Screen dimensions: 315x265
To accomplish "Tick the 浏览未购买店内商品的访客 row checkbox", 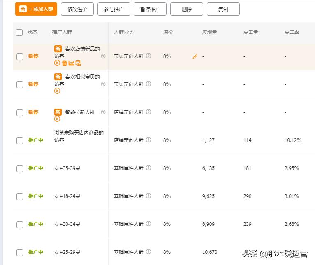I will [x=20, y=141].
